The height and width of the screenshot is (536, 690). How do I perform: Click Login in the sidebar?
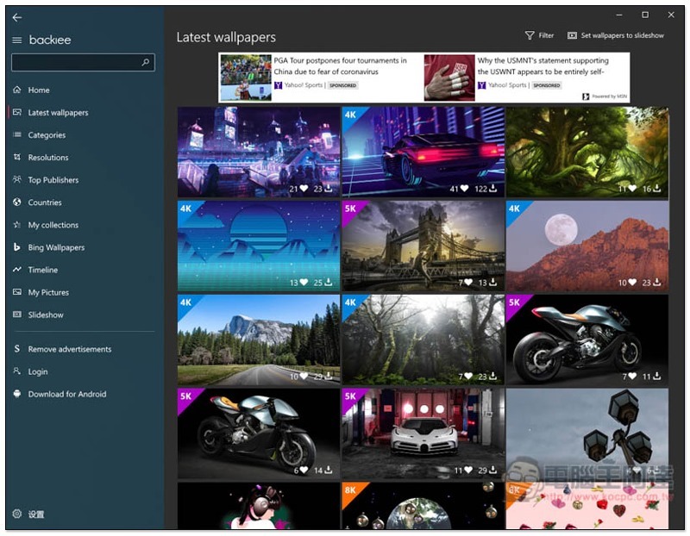click(x=37, y=371)
